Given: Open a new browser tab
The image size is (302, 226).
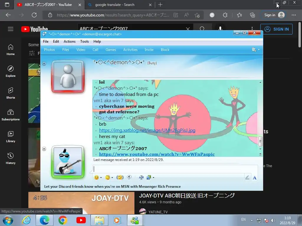Looking at the screenshot, I should (160, 5).
